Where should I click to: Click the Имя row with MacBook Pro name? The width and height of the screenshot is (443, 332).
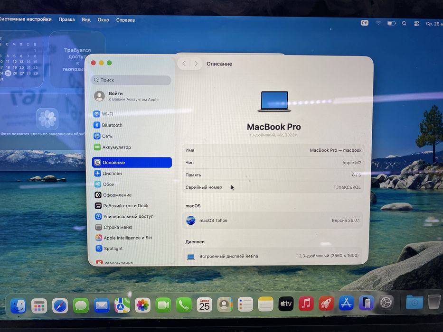click(273, 150)
